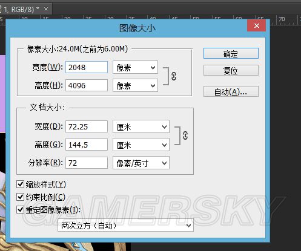
Task: Toggle the document size chain link icon
Action: [185, 135]
